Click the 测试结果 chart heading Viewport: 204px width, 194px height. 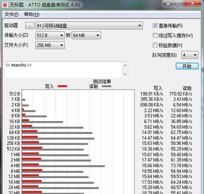[x=102, y=82]
